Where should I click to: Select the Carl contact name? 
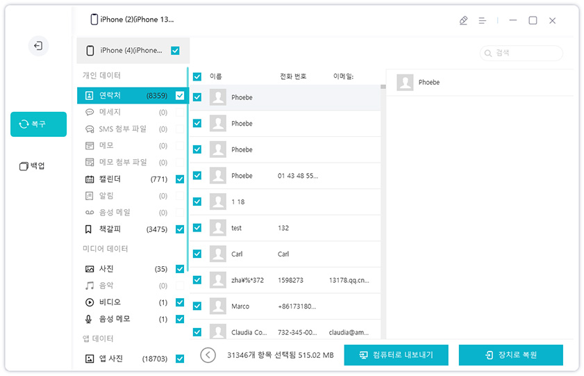point(237,254)
